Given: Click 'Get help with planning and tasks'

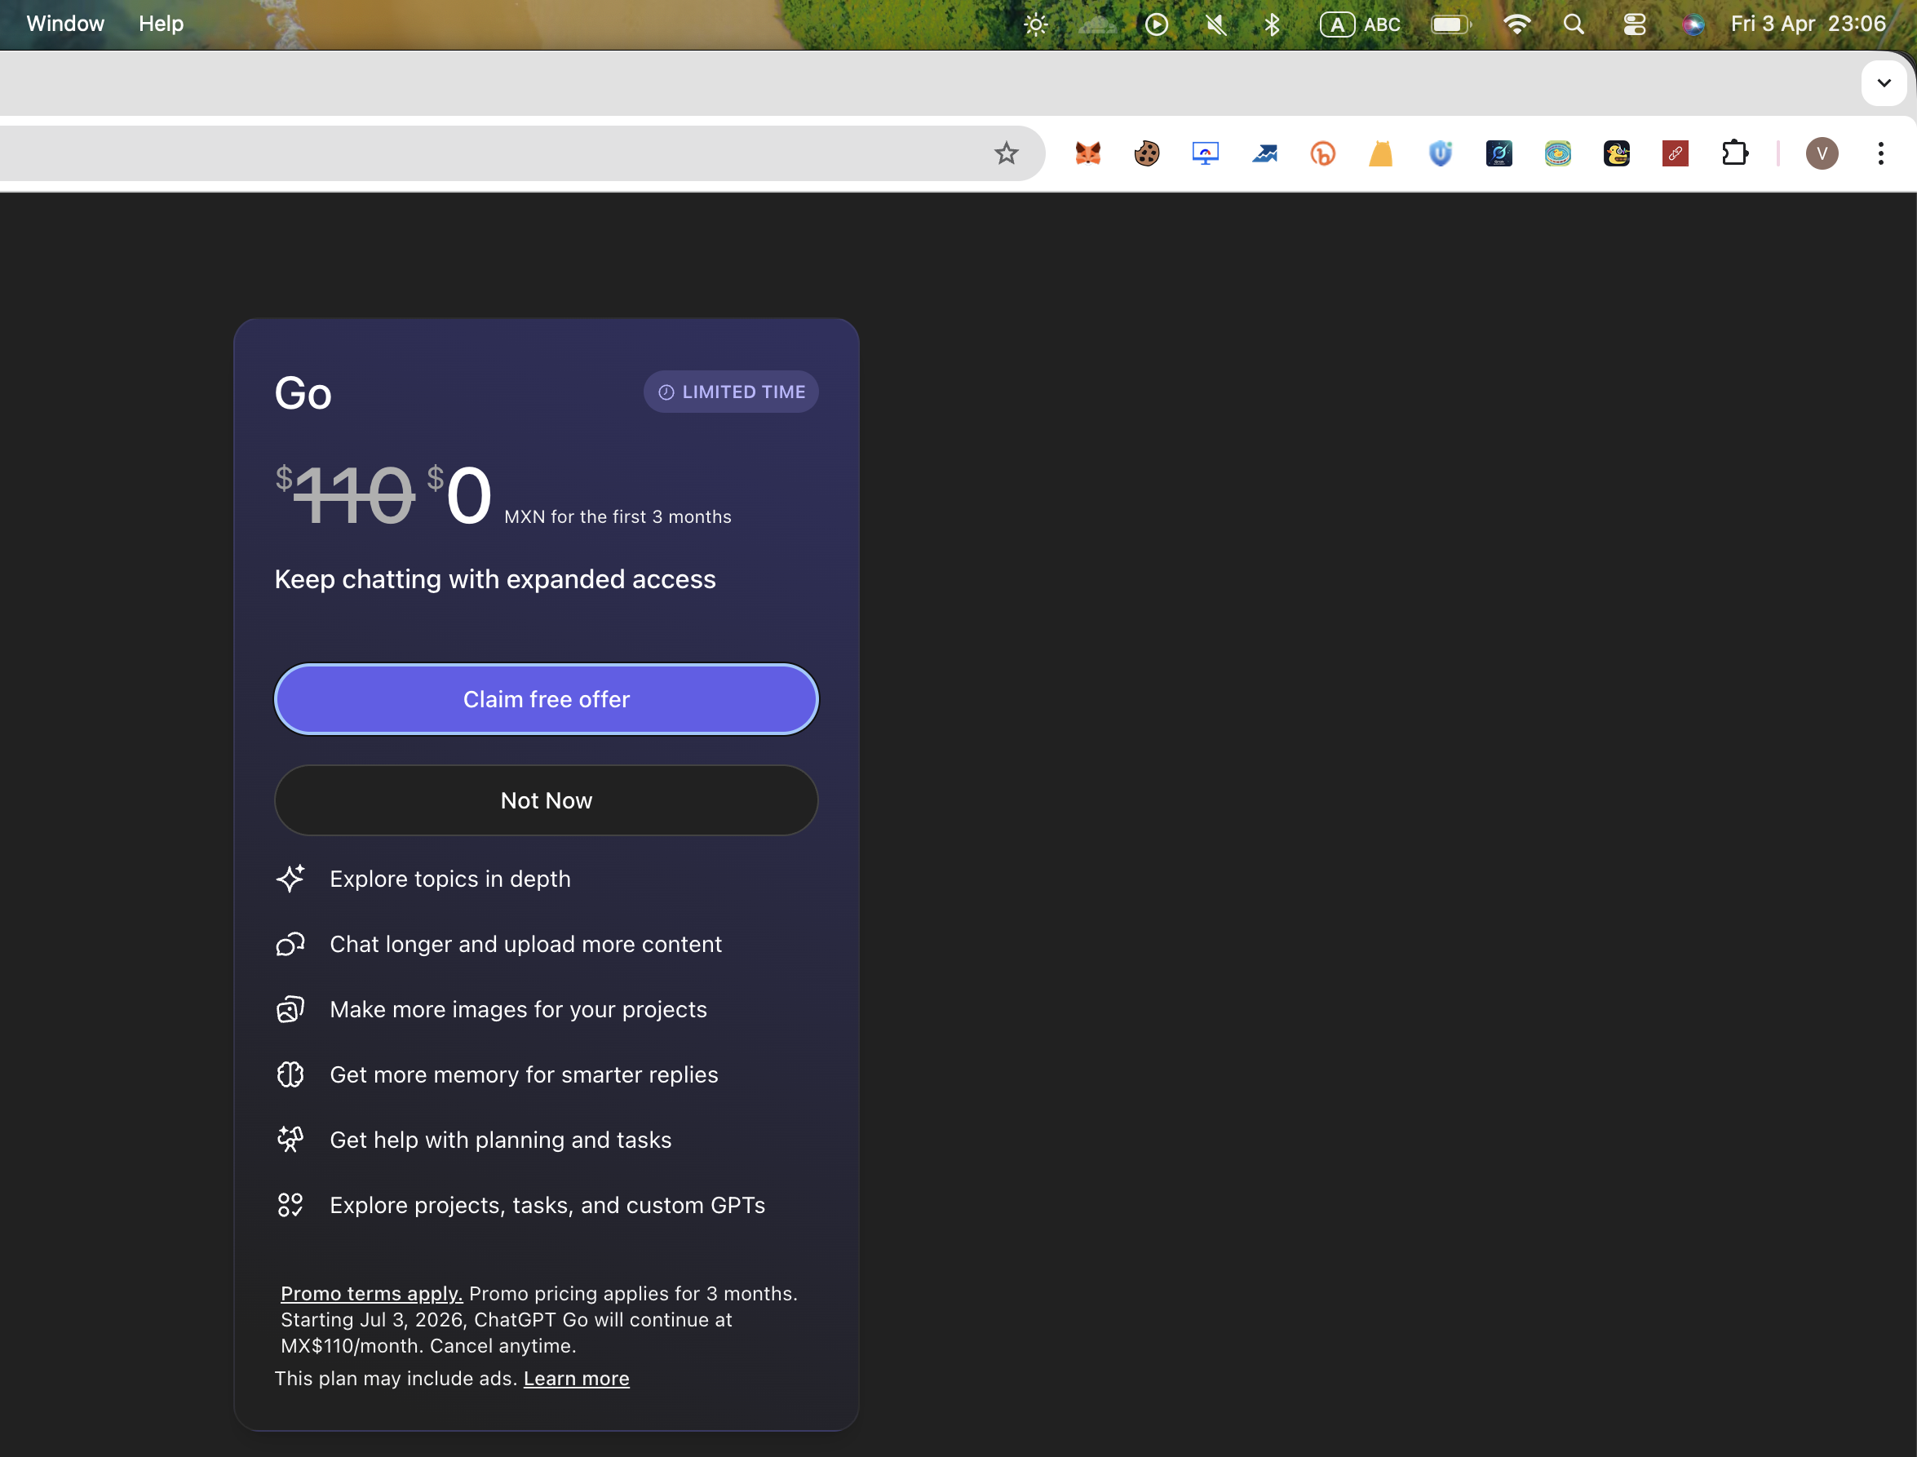Looking at the screenshot, I should pyautogui.click(x=500, y=1140).
